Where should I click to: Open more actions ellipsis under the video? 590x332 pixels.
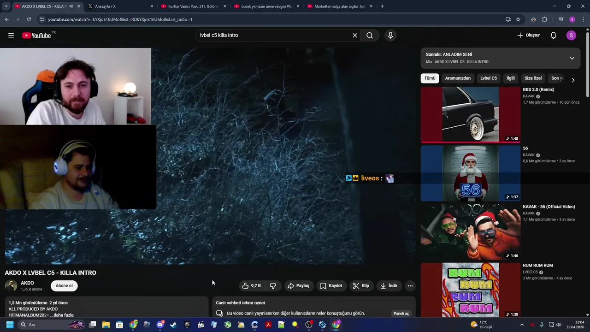[410, 286]
